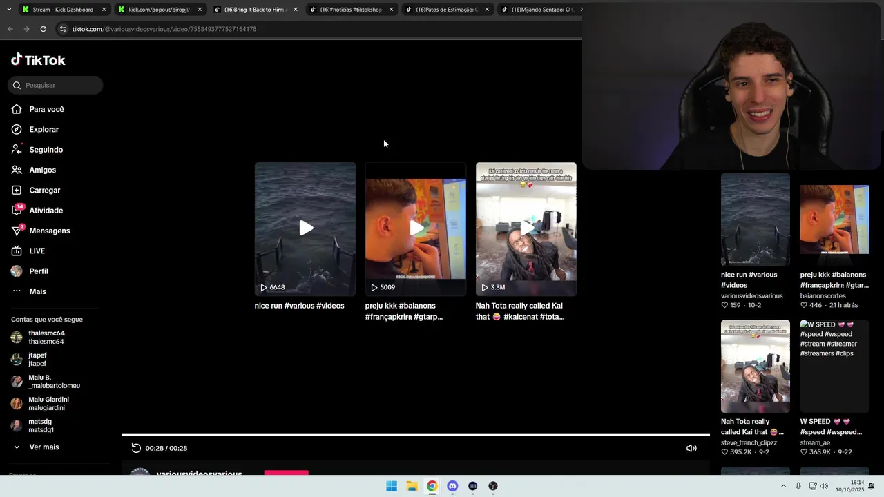The height and width of the screenshot is (497, 884).
Task: Open matsdg account
Action: [x=41, y=426]
